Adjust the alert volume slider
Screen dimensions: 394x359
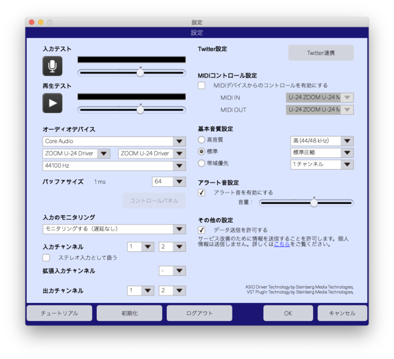pos(307,203)
